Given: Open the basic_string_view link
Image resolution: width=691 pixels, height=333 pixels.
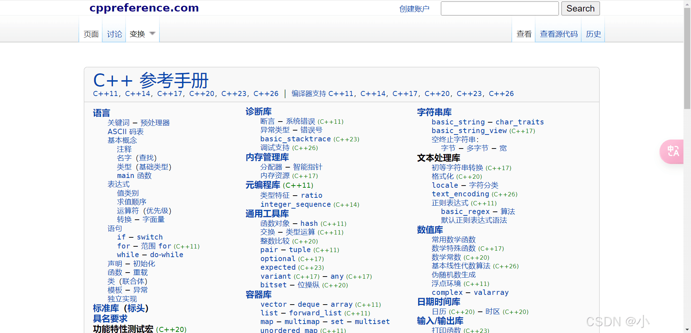Looking at the screenshot, I should click(x=469, y=131).
